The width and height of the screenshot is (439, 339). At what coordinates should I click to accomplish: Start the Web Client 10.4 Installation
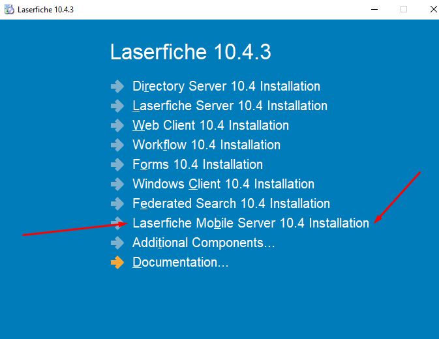pos(211,125)
